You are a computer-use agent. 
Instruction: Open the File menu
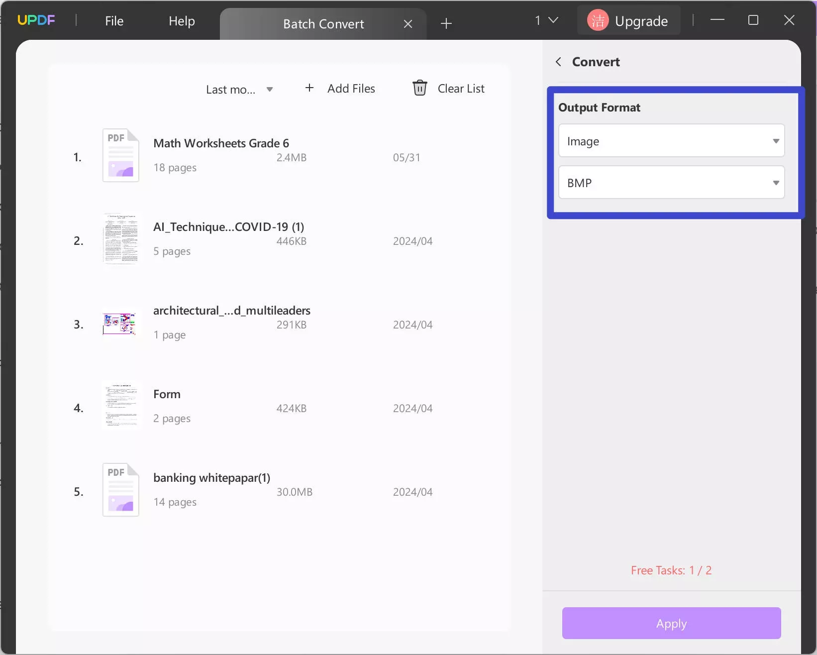[114, 21]
